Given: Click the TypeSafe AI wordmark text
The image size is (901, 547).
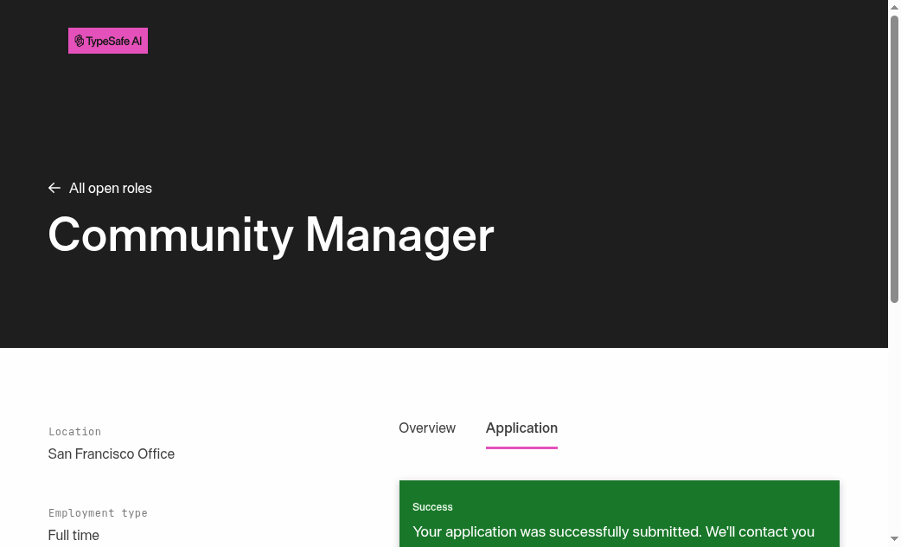Looking at the screenshot, I should pyautogui.click(x=114, y=41).
